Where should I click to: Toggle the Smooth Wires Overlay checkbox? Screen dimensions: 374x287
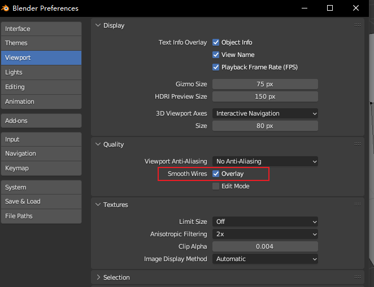click(216, 174)
